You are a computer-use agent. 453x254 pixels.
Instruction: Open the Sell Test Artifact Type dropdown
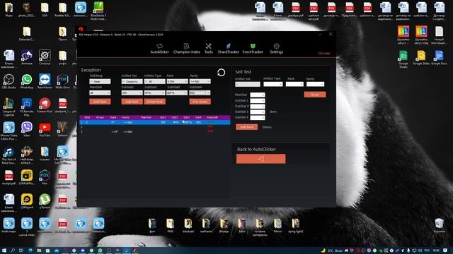tap(273, 84)
